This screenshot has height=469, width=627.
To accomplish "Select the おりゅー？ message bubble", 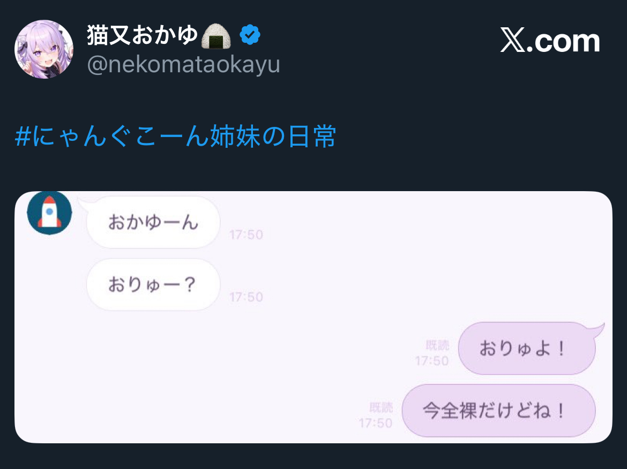I will pyautogui.click(x=154, y=284).
